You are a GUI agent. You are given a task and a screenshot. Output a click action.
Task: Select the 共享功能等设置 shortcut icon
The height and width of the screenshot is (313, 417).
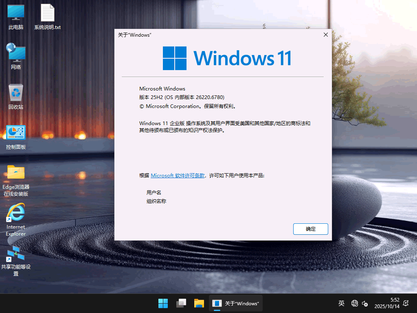pos(16,261)
